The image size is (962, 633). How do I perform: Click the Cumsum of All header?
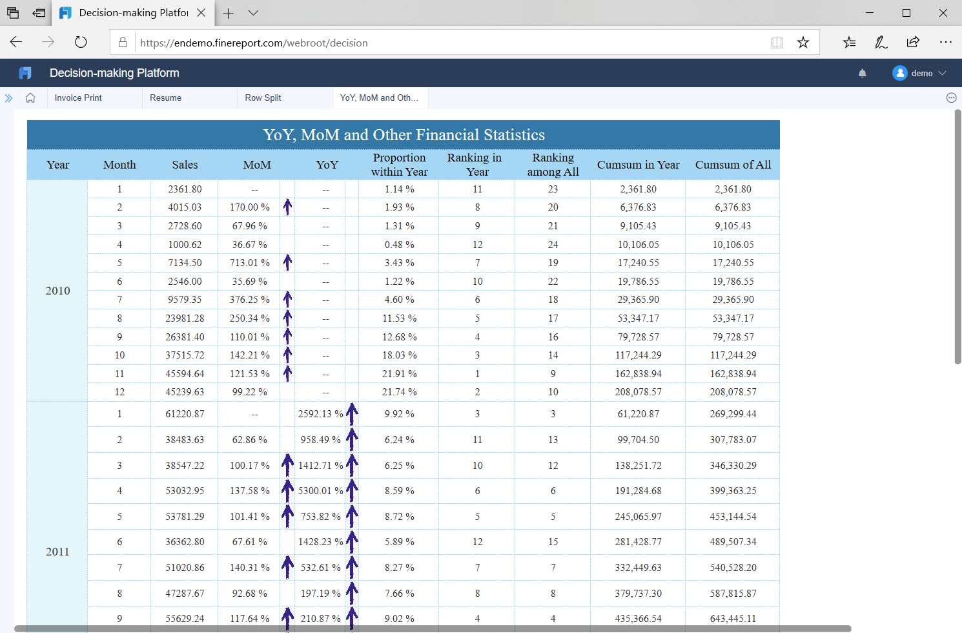(x=733, y=165)
